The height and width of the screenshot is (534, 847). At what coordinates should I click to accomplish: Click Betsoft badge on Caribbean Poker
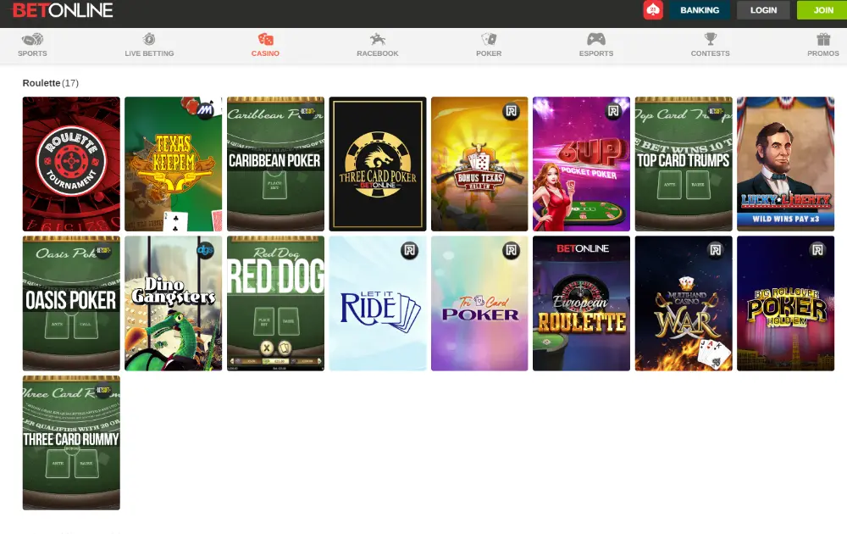coord(307,111)
